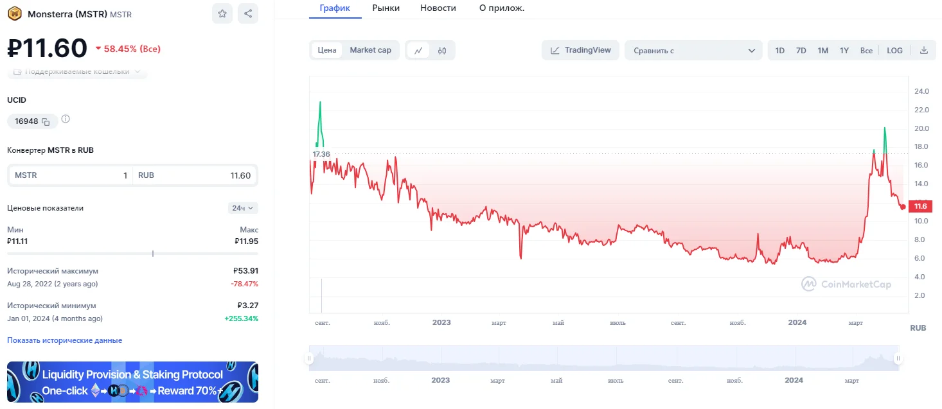Screen dimensions: 942x409
Task: Download chart data with download icon
Action: pyautogui.click(x=924, y=50)
